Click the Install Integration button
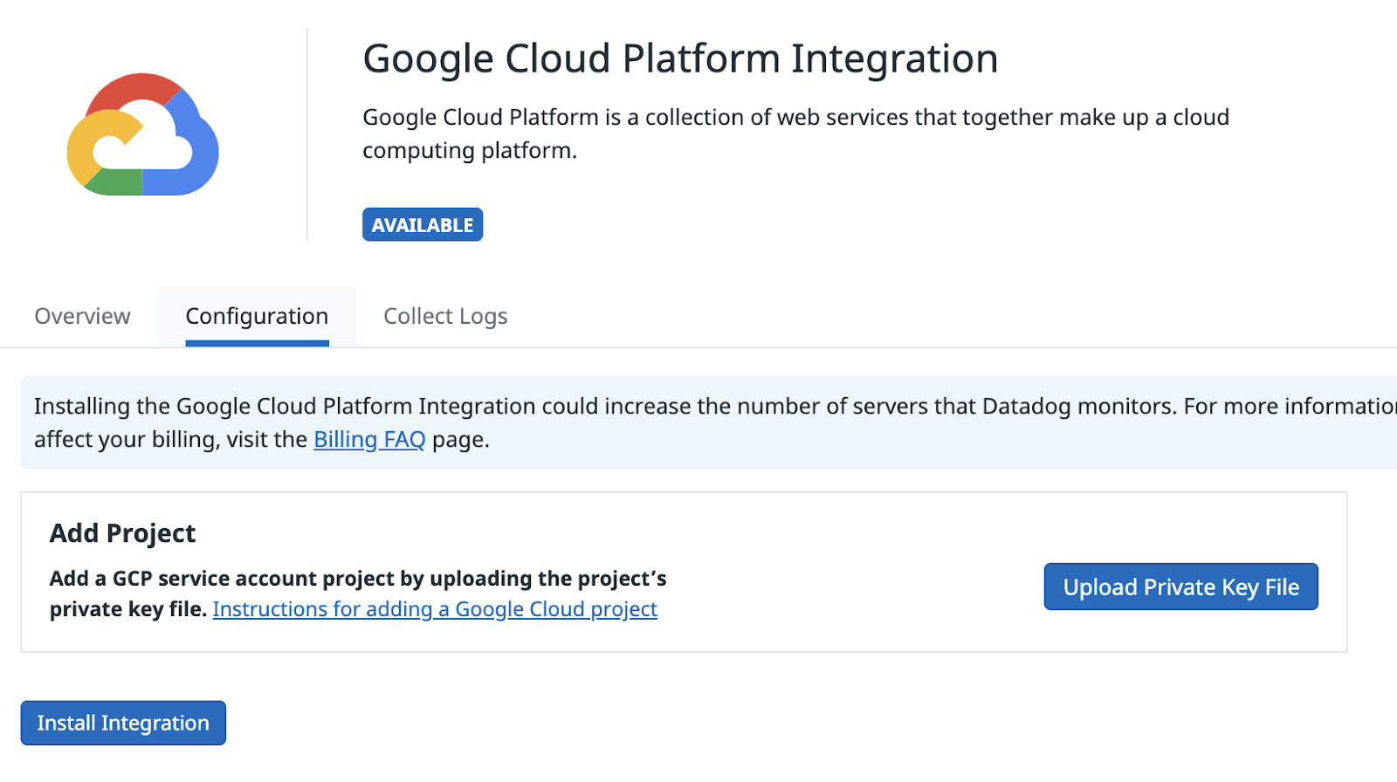1397x782 pixels. pos(123,723)
